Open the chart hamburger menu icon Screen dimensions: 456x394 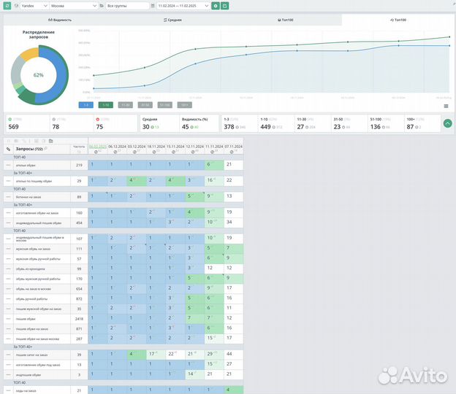click(x=446, y=106)
